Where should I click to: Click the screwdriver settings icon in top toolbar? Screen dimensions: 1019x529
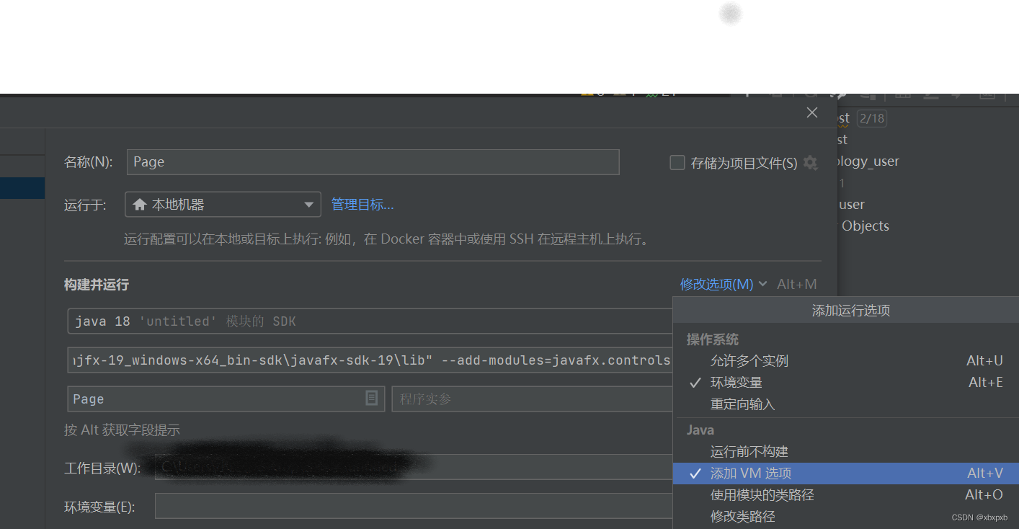tap(838, 94)
